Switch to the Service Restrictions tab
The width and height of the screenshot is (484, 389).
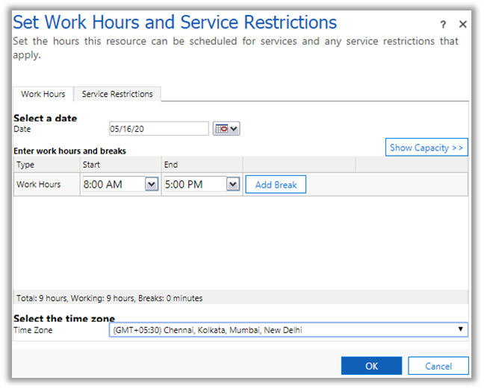117,94
